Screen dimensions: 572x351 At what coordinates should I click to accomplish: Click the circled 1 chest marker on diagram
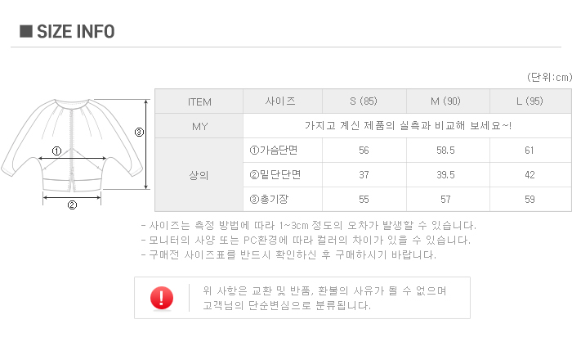(x=56, y=151)
